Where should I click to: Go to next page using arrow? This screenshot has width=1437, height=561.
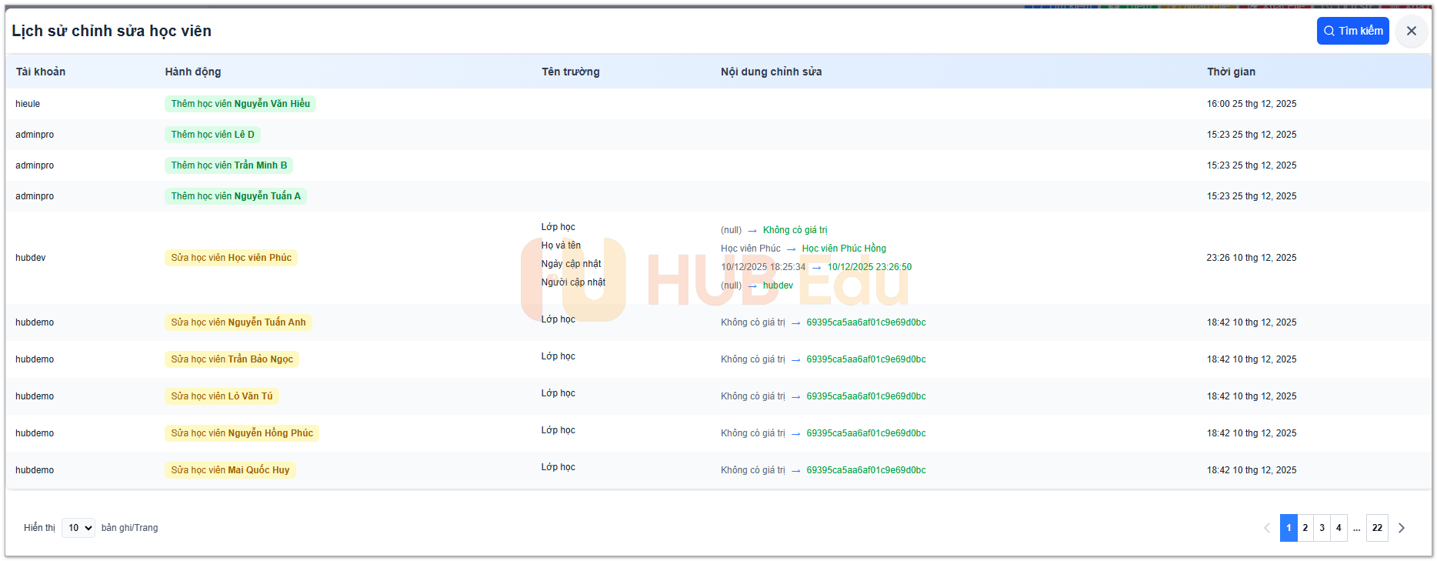[x=1401, y=528]
